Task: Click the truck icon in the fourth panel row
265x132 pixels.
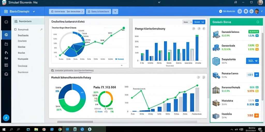Action: 216,75
